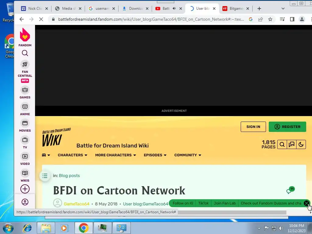Stop loading the page with X button
Image resolution: width=312 pixels, height=234 pixels.
(41, 19)
